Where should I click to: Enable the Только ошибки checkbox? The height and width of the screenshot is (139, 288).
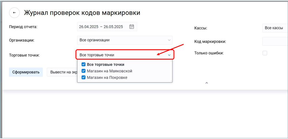coord(265,53)
